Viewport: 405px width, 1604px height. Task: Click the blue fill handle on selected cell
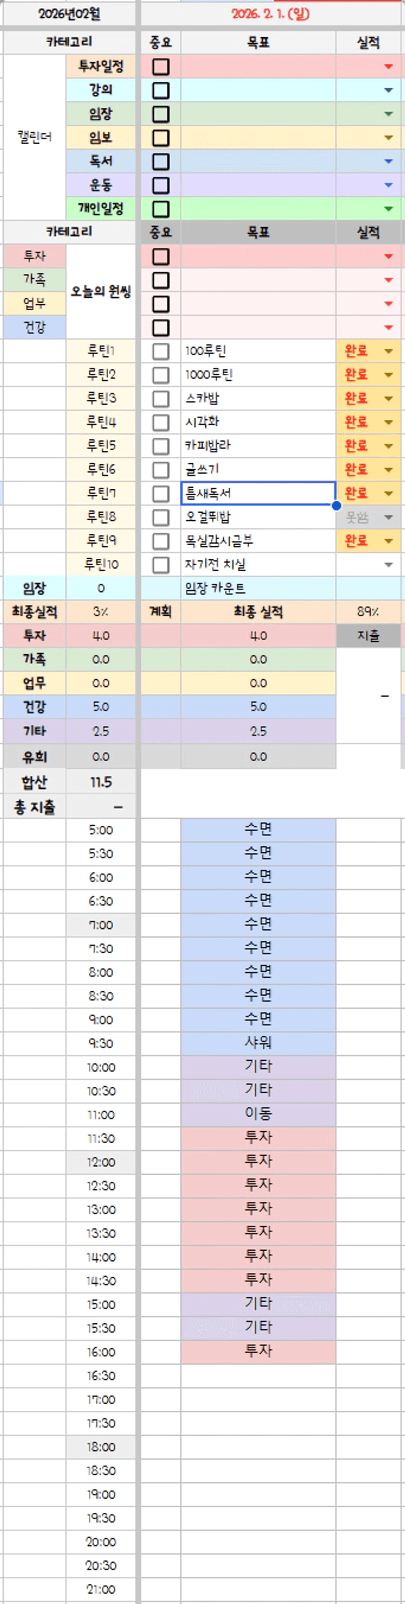click(x=336, y=505)
